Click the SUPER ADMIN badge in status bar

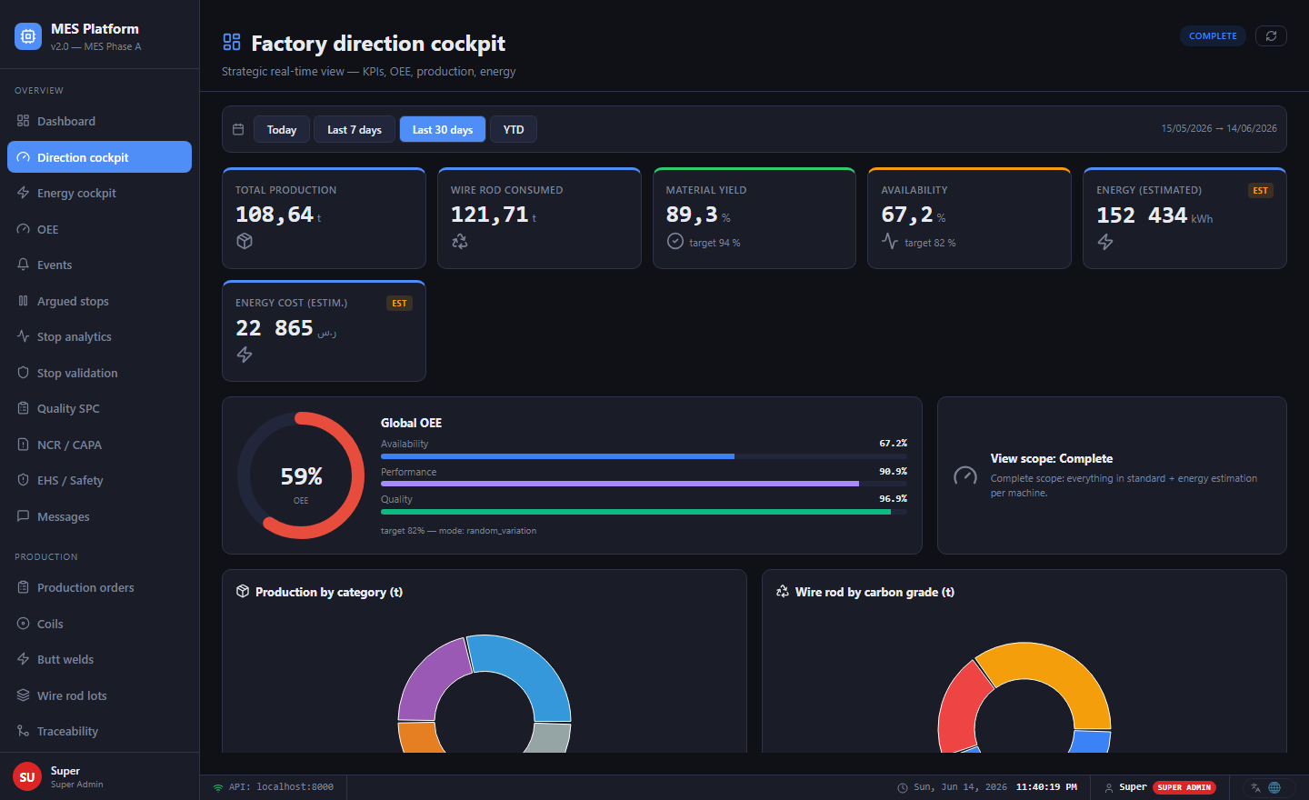tap(1184, 787)
